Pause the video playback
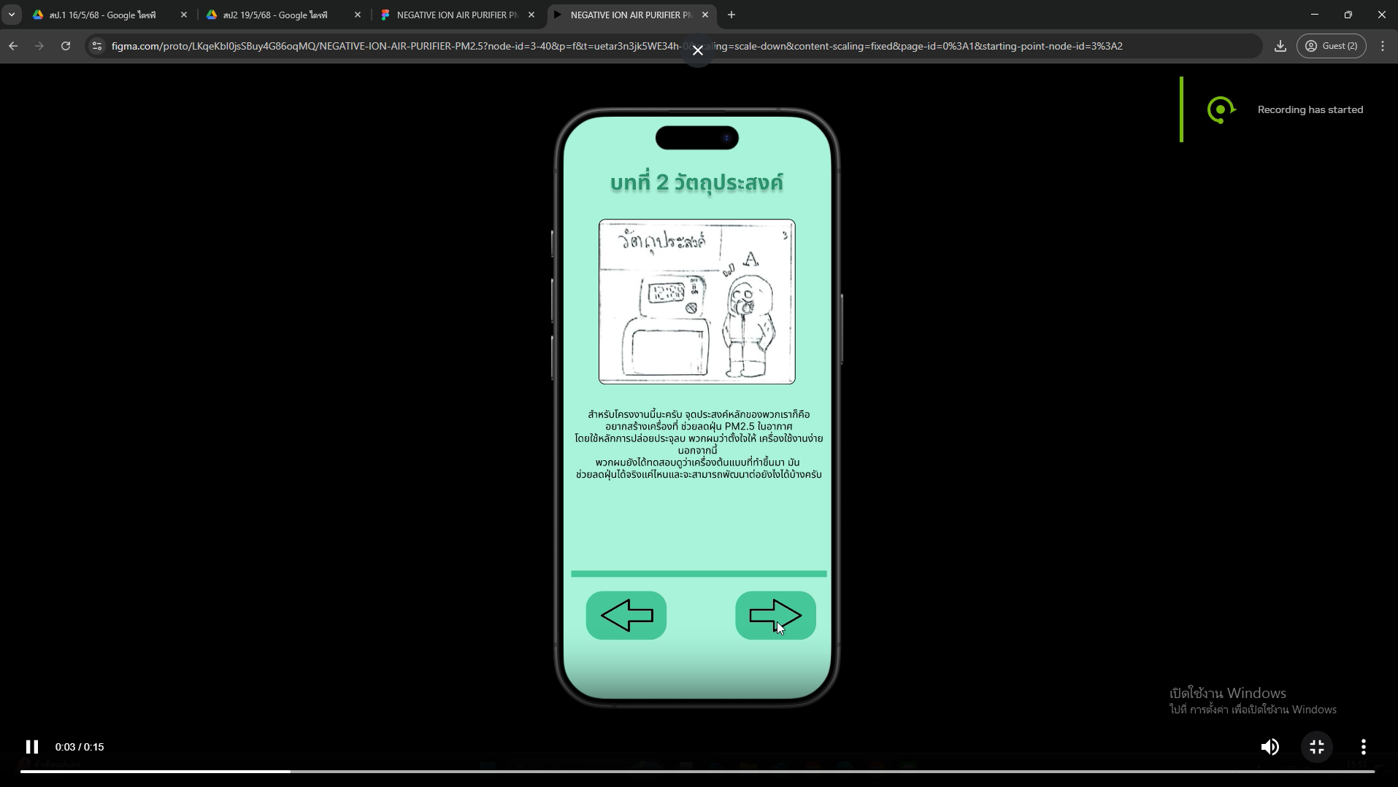The width and height of the screenshot is (1398, 787). [32, 746]
